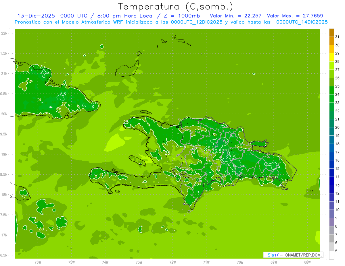345x266 pixels.
Task: Pick the green swatch between 24 and 25
Action: coord(331,90)
